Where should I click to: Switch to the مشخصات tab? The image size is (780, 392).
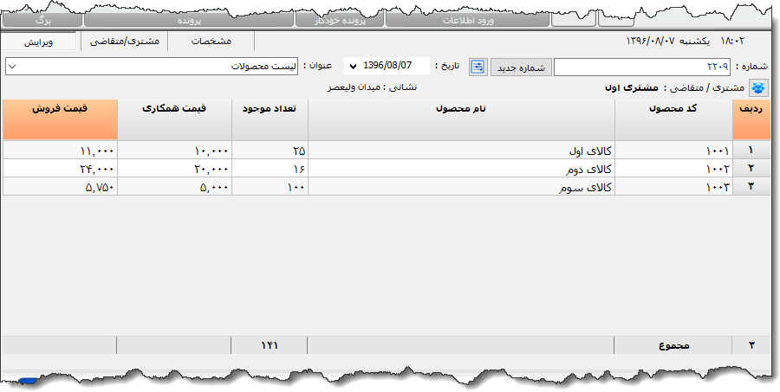(x=211, y=41)
